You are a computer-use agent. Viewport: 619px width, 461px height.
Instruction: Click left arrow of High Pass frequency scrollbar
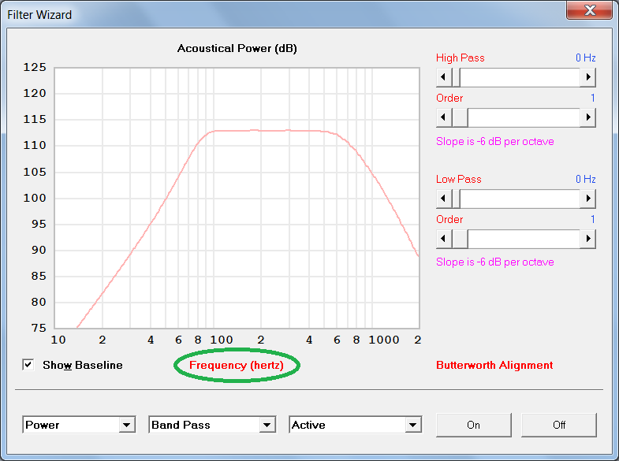pyautogui.click(x=444, y=77)
